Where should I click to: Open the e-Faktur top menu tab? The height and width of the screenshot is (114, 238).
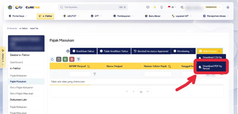46,16
